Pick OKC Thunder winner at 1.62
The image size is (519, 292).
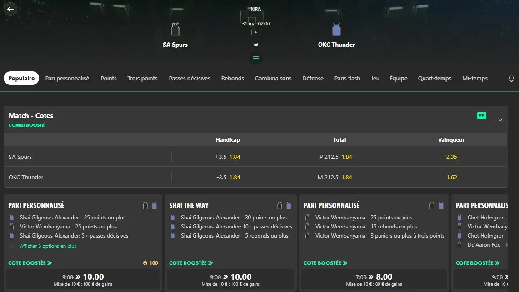(451, 178)
